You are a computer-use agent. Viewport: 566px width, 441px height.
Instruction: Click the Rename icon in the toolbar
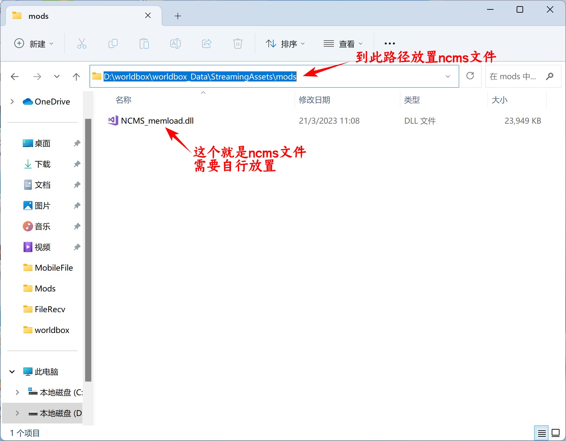(175, 43)
